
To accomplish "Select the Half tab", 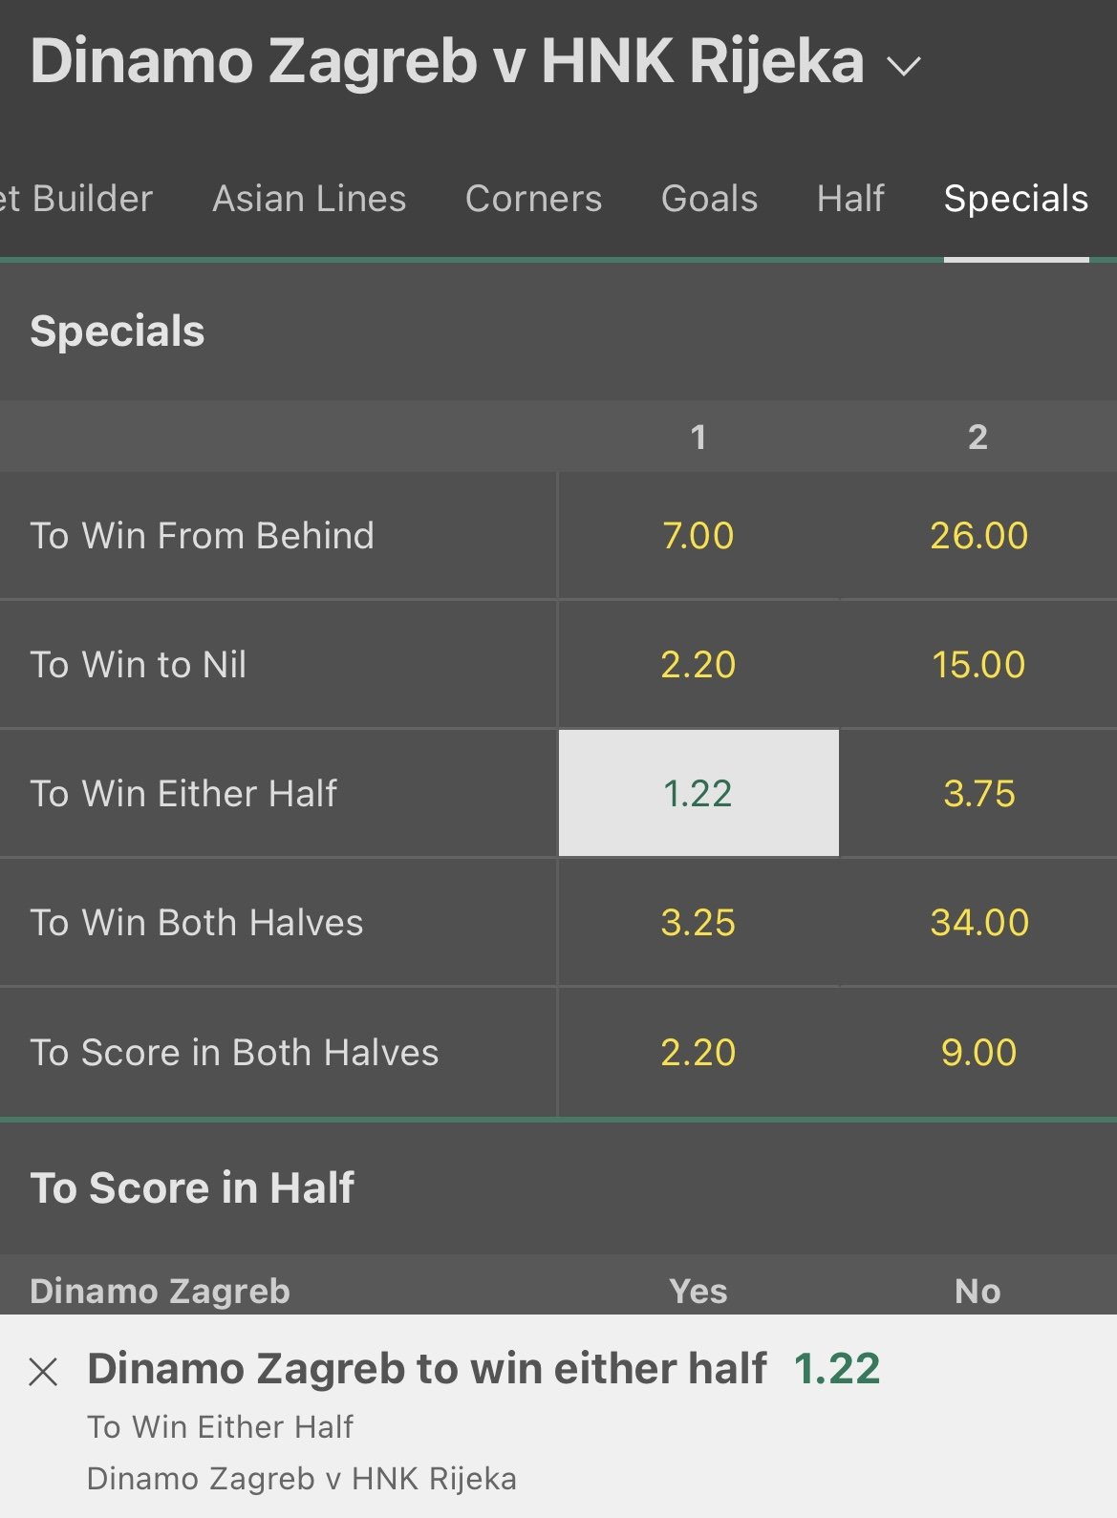I will [x=850, y=199].
